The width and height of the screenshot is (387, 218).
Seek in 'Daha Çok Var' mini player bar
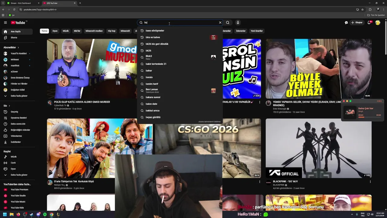(x=369, y=117)
